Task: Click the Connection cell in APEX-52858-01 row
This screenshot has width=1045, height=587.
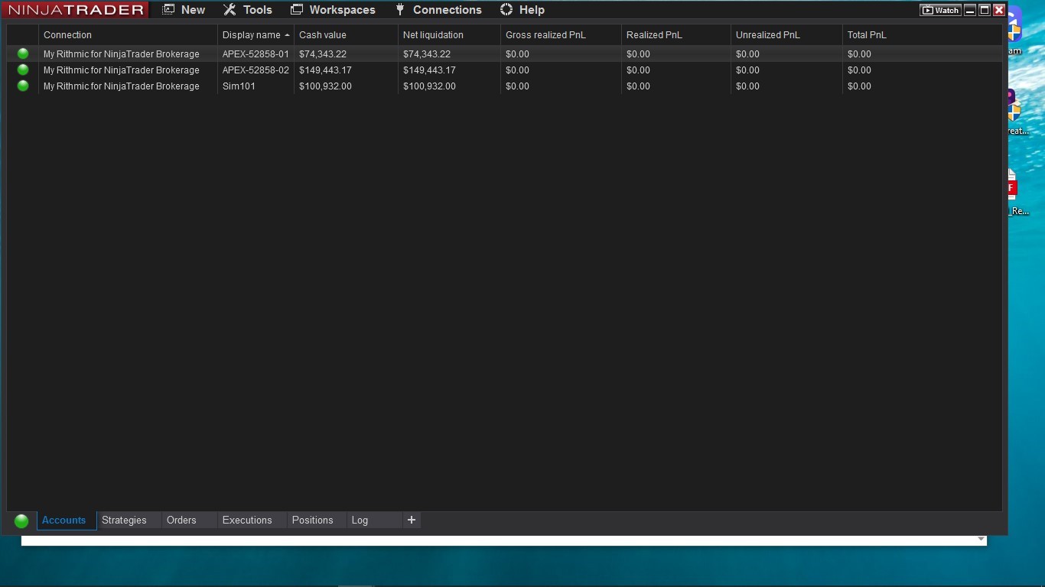Action: click(x=128, y=54)
